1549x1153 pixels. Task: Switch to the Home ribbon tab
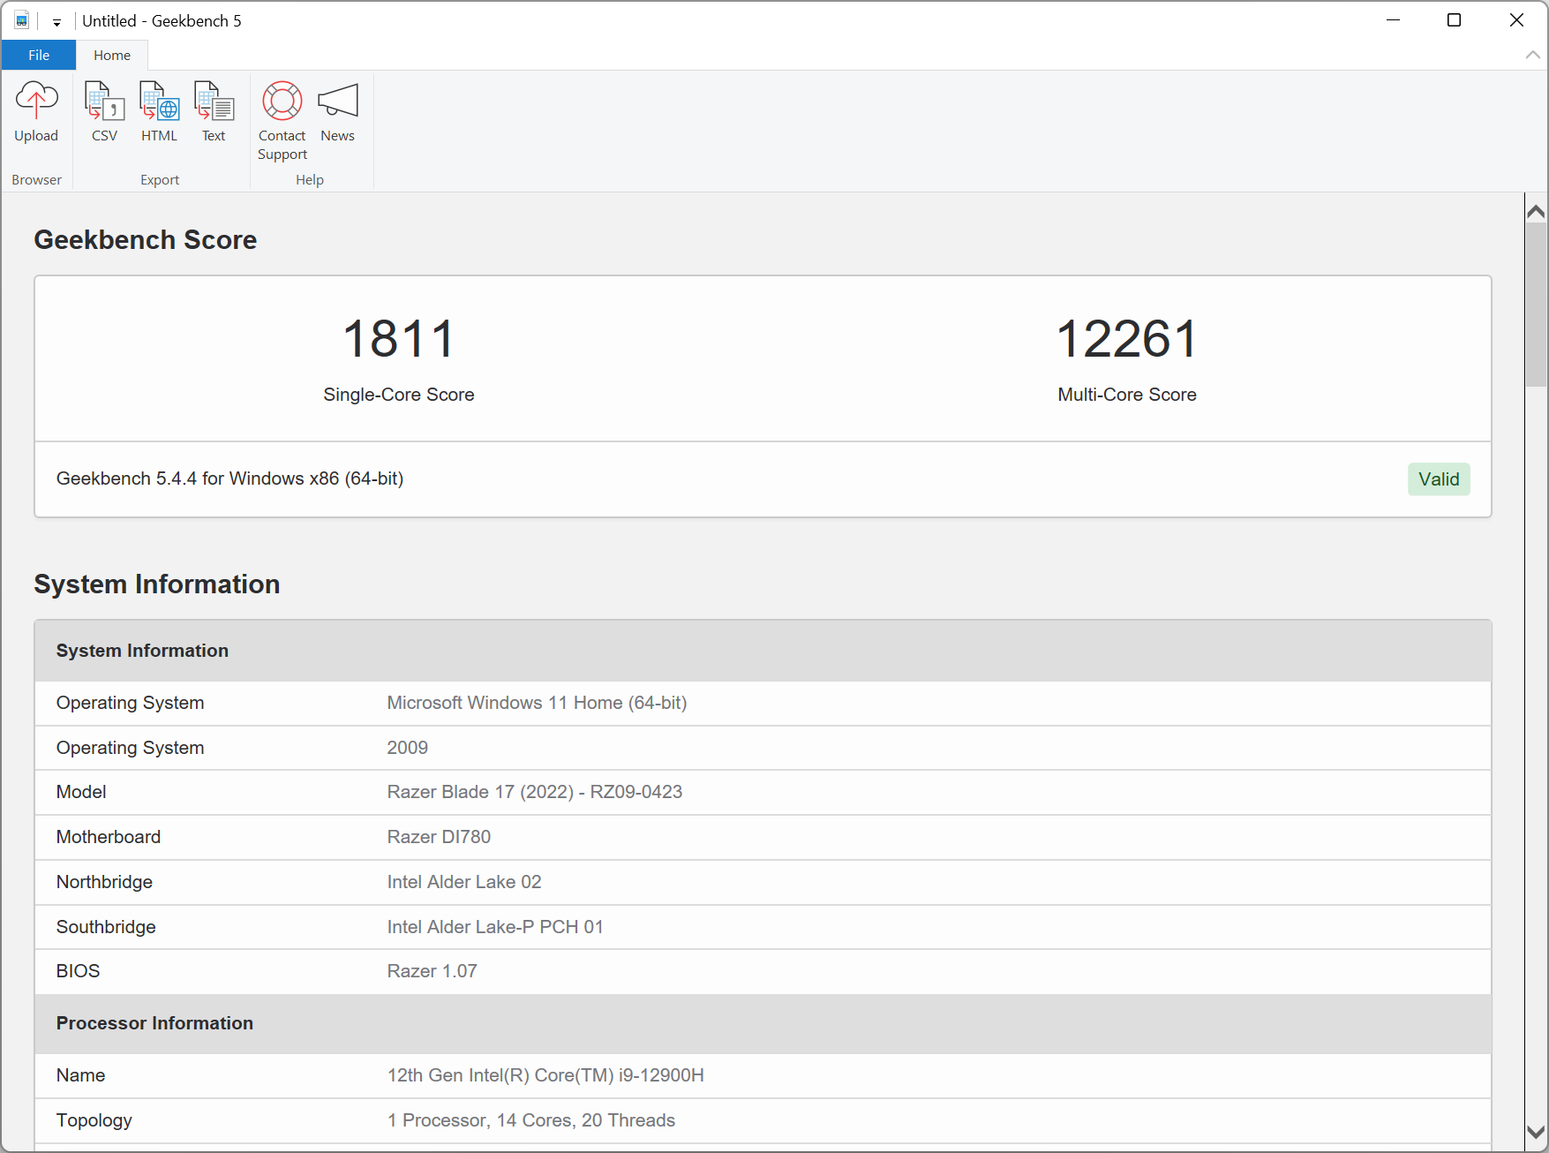tap(112, 55)
